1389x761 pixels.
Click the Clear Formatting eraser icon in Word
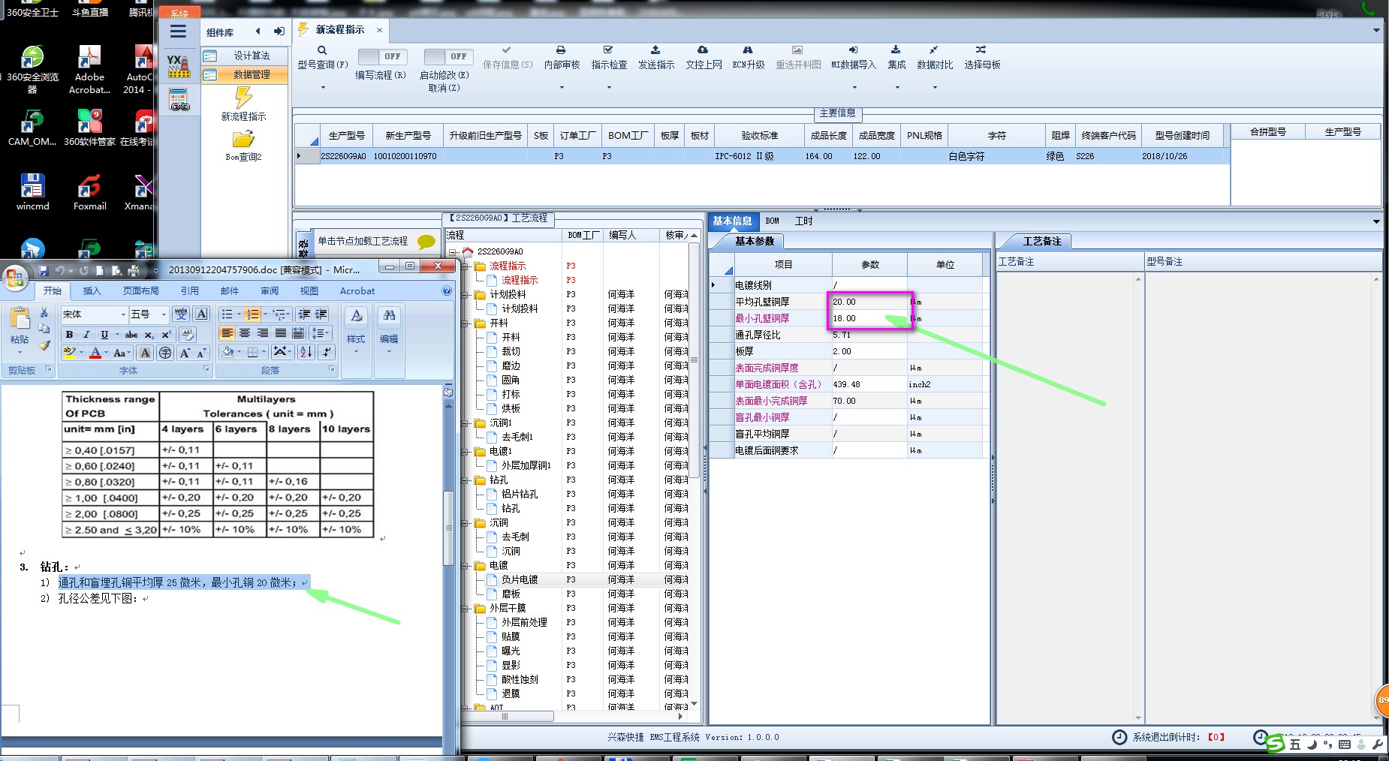tap(188, 334)
